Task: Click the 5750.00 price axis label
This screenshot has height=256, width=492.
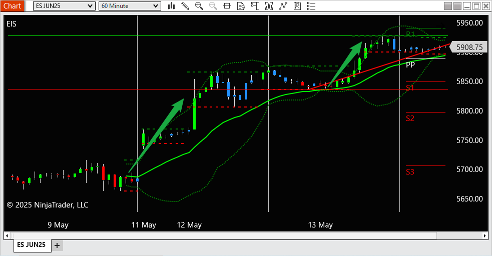Action: click(x=469, y=140)
